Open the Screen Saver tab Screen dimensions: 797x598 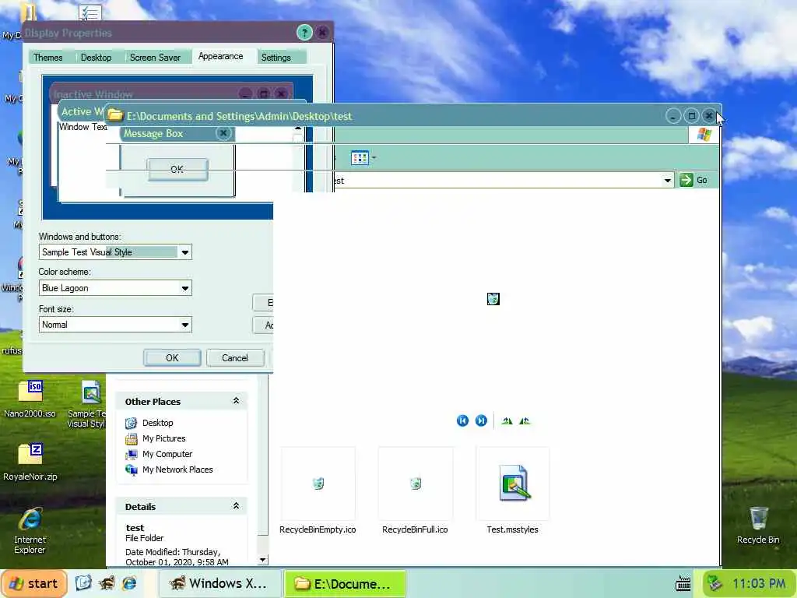click(x=155, y=58)
